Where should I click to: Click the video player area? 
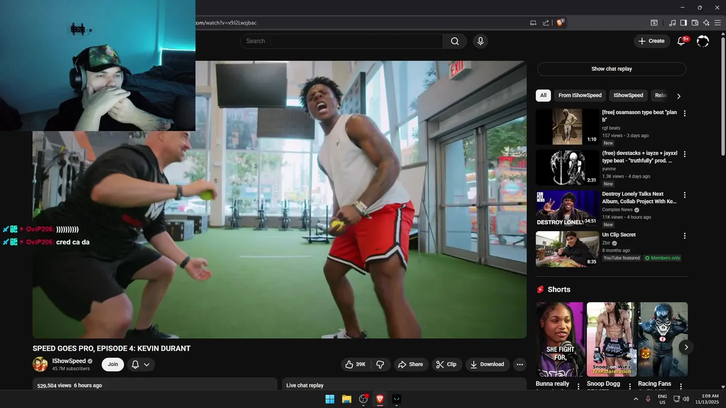pos(279,199)
